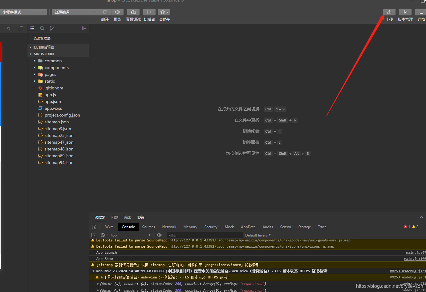Open the 普通编译 compile mode dropdown
This screenshot has height=292, width=426.
[75, 12]
